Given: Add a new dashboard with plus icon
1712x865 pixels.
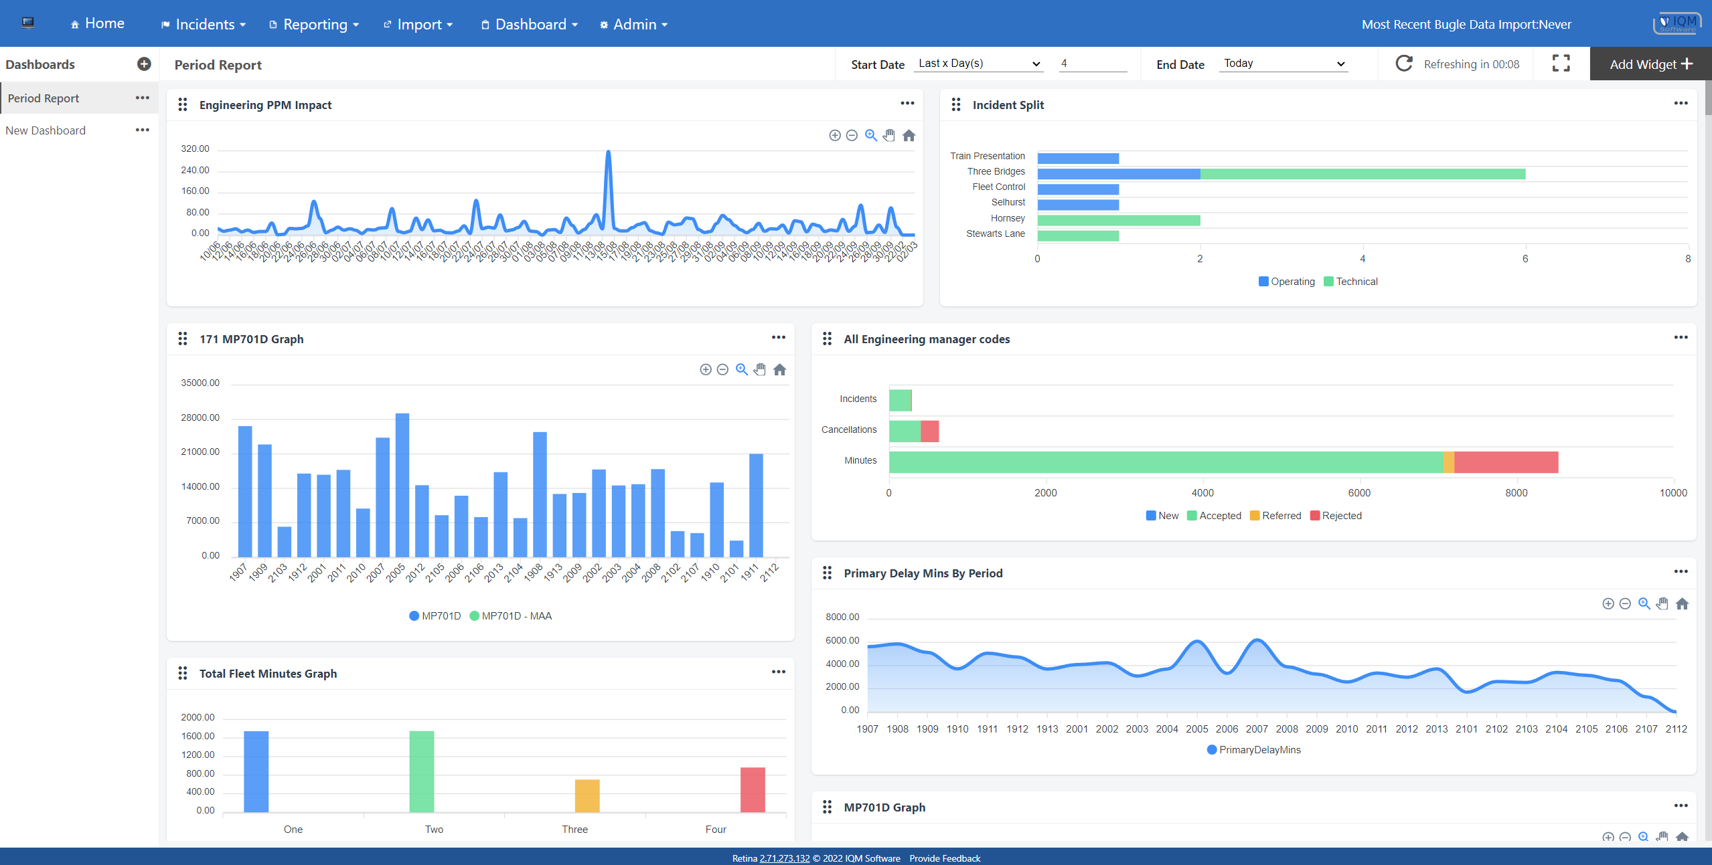Looking at the screenshot, I should 144,64.
